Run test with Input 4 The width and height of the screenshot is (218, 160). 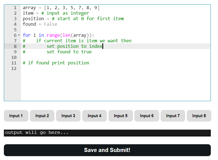coord(95,116)
